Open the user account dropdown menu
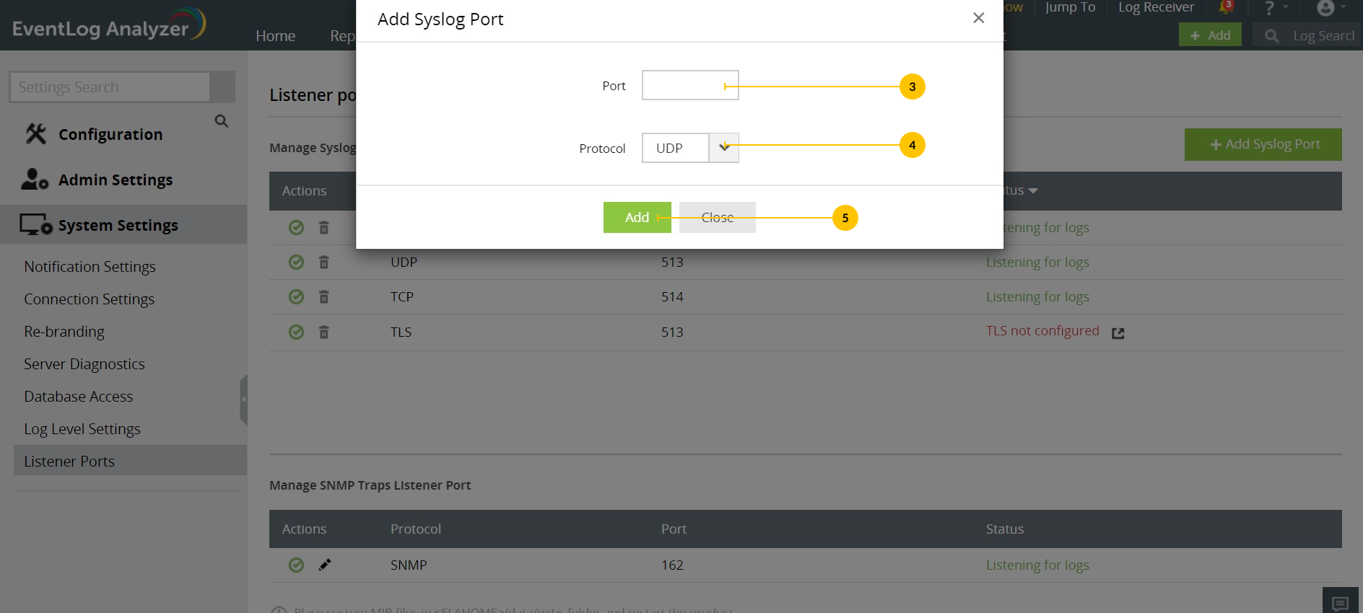The height and width of the screenshot is (613, 1363). [1330, 8]
